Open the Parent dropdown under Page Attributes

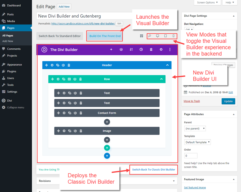click(195, 128)
